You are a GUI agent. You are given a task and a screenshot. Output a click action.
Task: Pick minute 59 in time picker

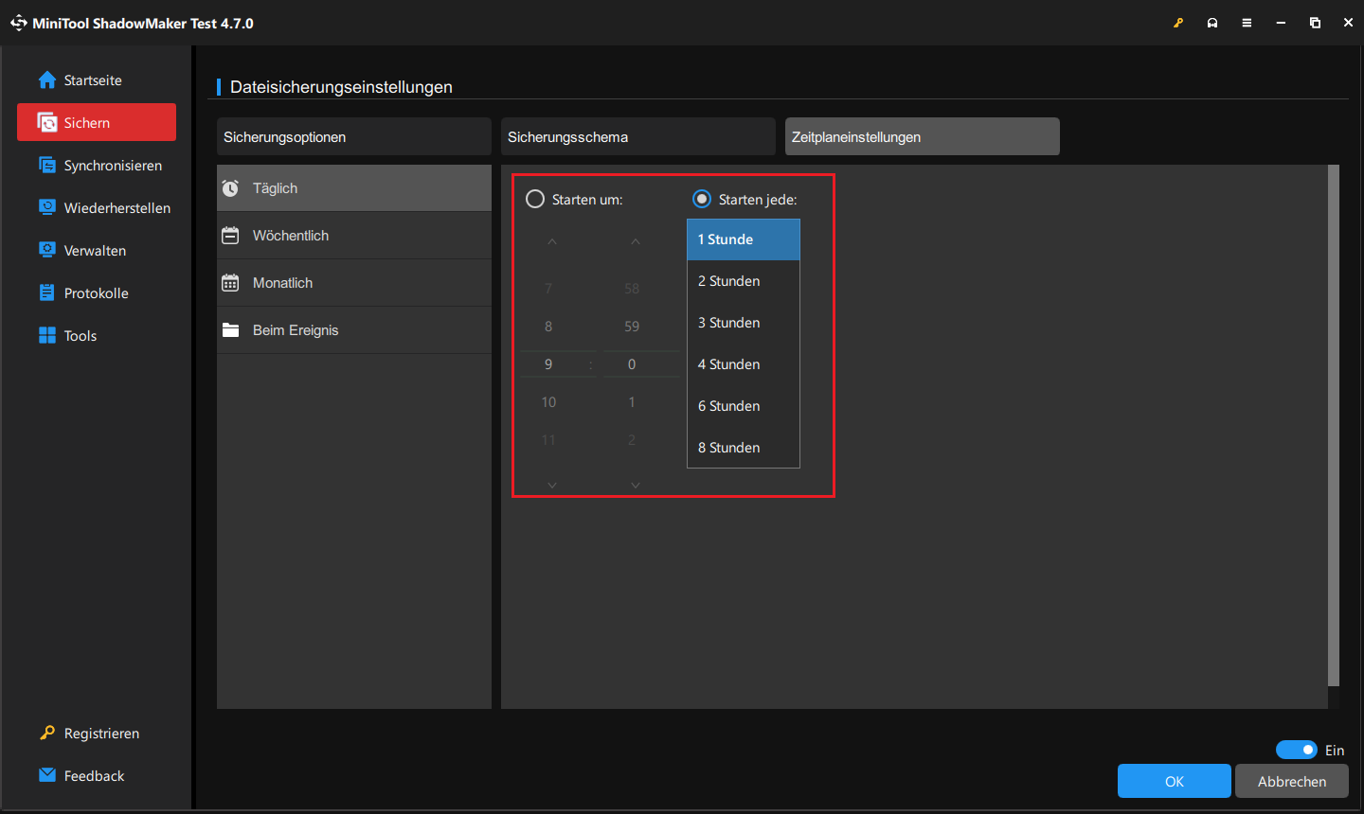coord(632,327)
